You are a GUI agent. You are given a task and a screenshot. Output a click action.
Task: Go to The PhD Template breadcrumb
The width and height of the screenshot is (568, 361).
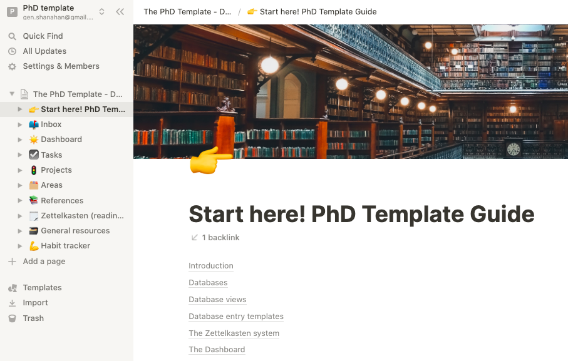187,12
